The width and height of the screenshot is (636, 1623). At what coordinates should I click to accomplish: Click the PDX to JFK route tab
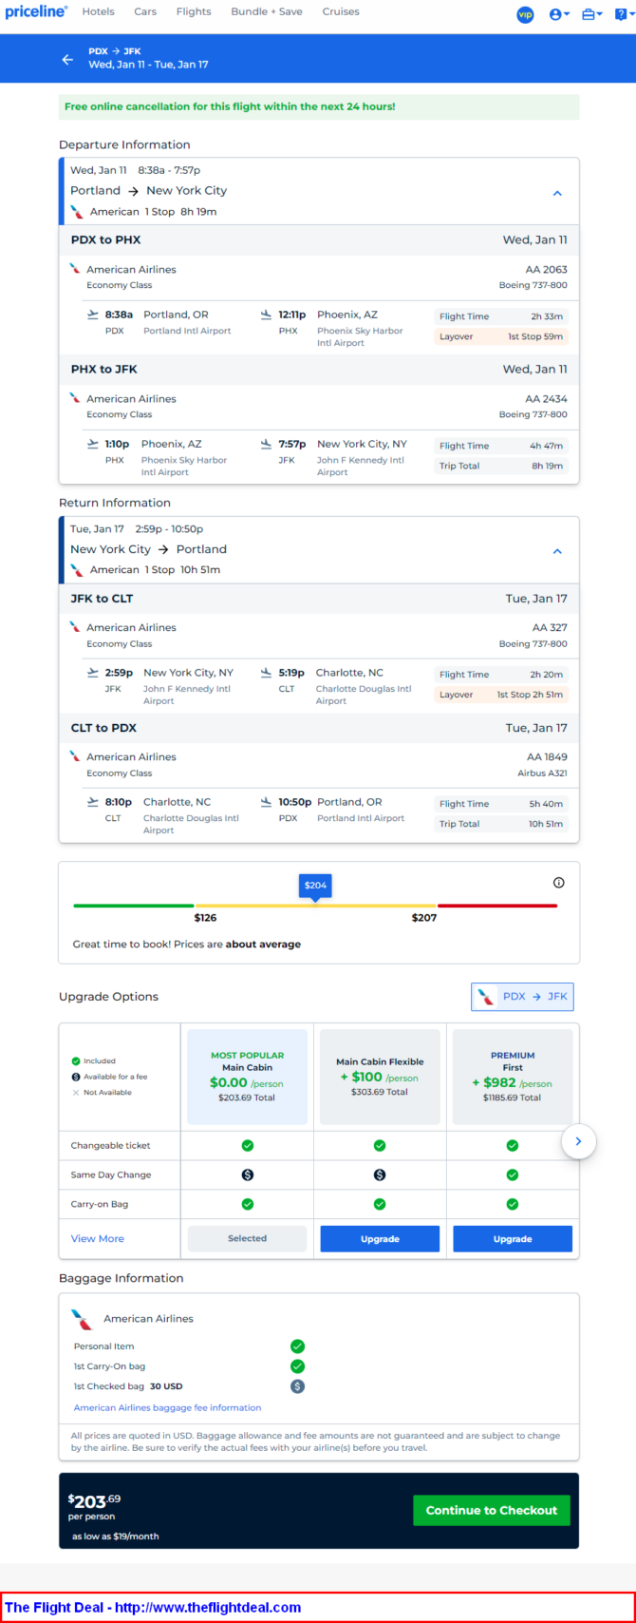[523, 997]
